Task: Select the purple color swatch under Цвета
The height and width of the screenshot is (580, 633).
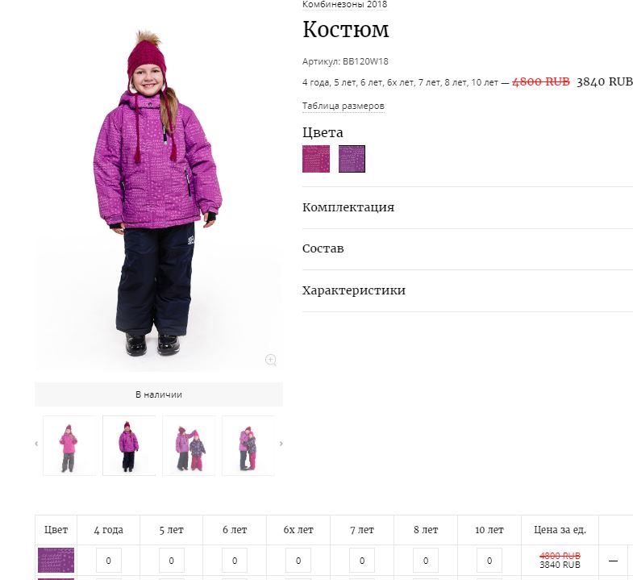Action: pos(352,159)
